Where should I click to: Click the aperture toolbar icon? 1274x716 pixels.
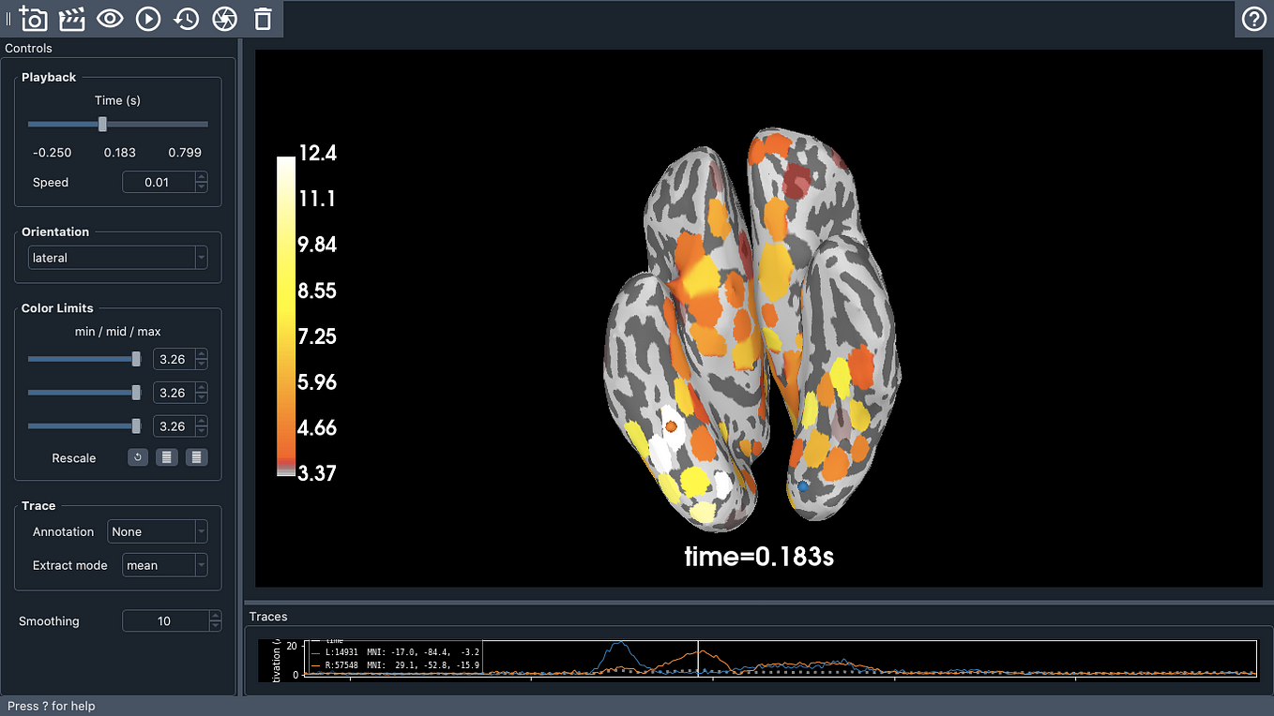point(224,19)
